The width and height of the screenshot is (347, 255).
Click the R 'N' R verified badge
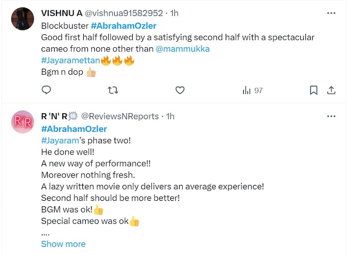(x=74, y=116)
